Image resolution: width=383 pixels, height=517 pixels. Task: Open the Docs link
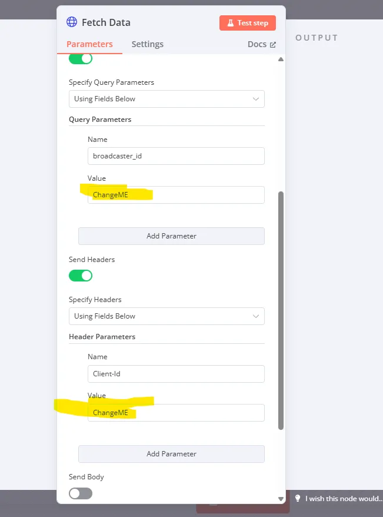(262, 45)
